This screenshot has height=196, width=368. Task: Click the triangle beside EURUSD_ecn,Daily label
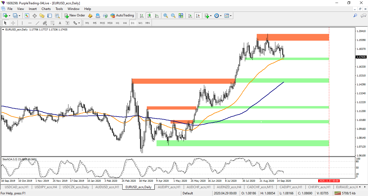[3, 30]
